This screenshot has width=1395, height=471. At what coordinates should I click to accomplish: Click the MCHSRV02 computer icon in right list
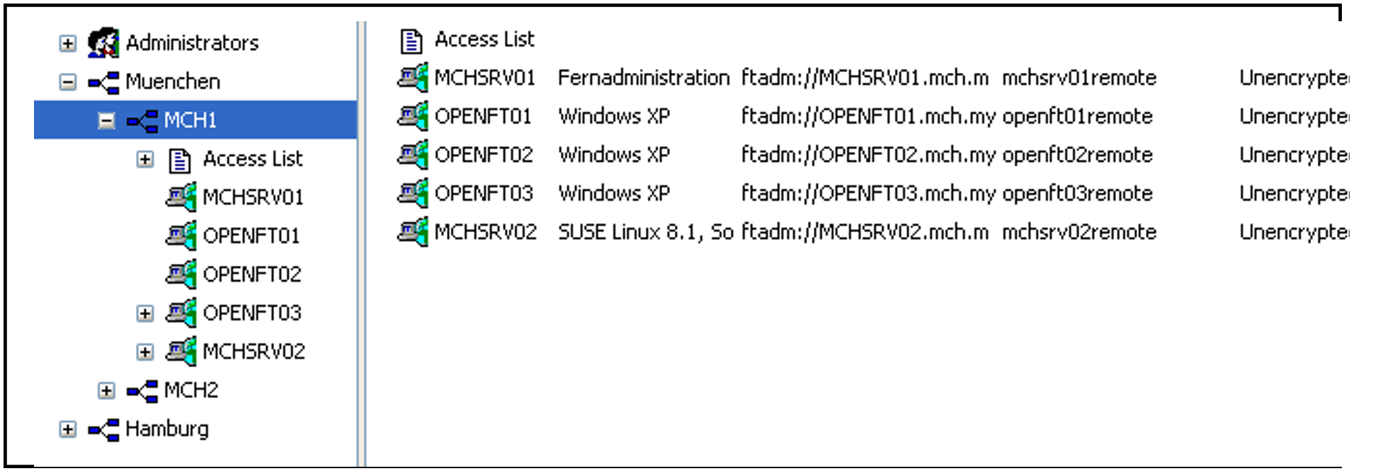(x=413, y=232)
